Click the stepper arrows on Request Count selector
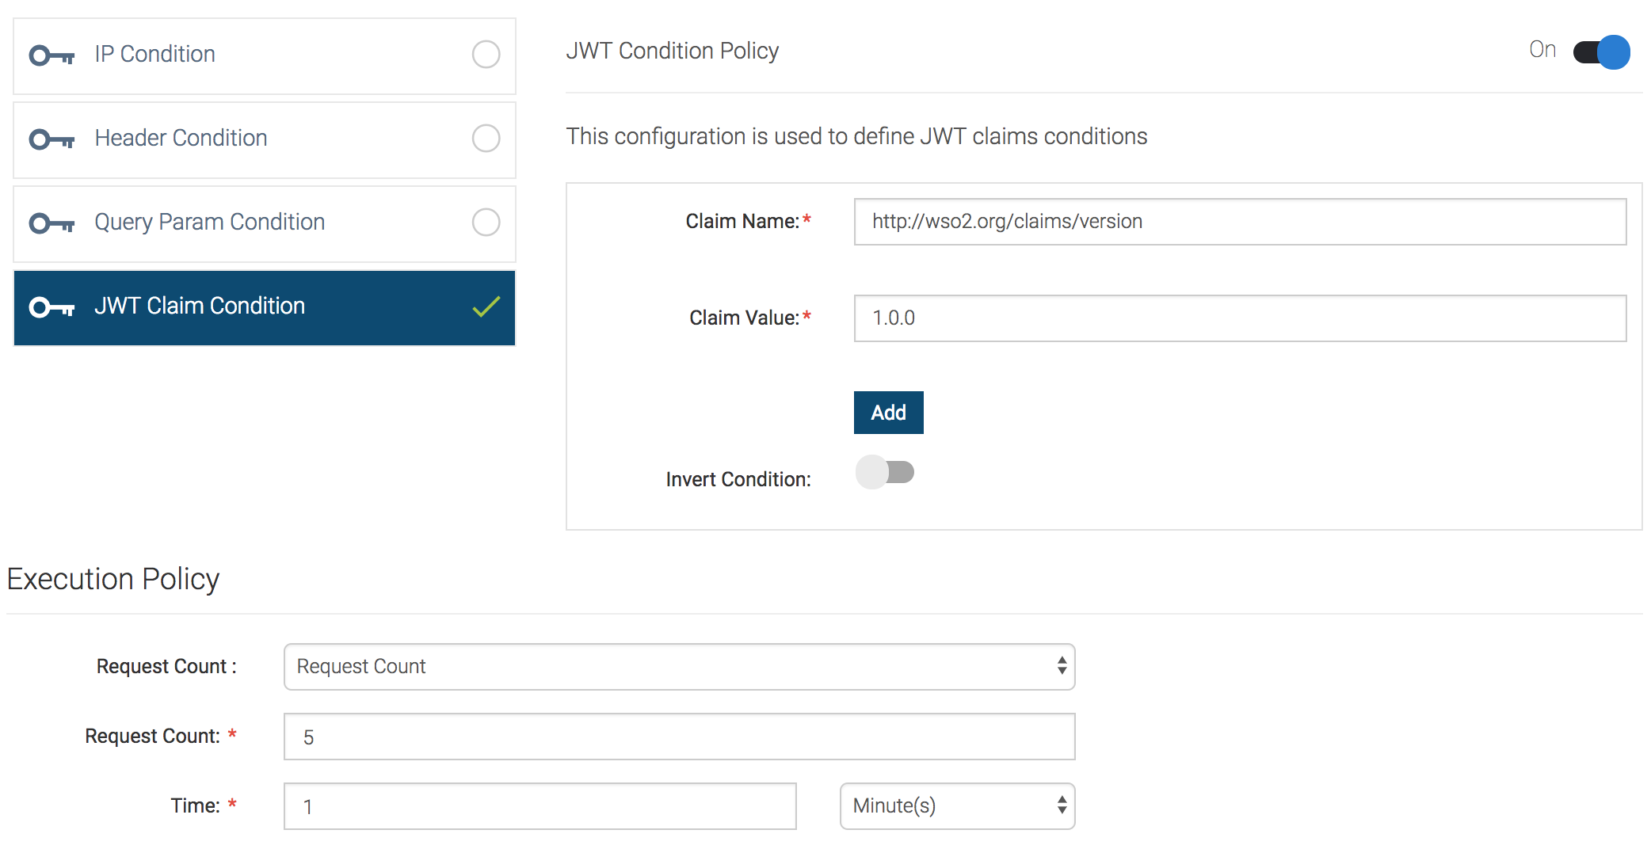The image size is (1651, 849). (1059, 666)
